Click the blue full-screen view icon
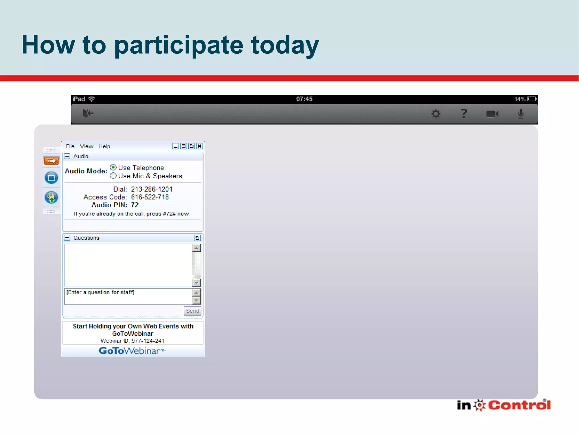This screenshot has height=434, width=579. [x=51, y=178]
